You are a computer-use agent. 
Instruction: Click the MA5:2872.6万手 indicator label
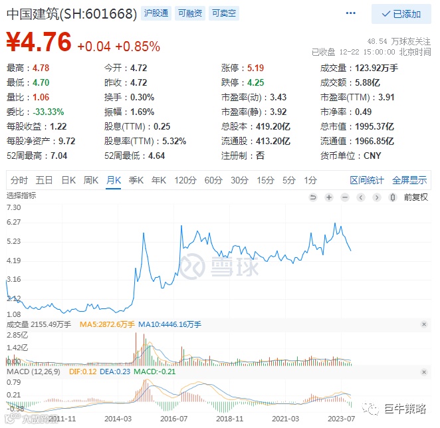[x=107, y=324]
